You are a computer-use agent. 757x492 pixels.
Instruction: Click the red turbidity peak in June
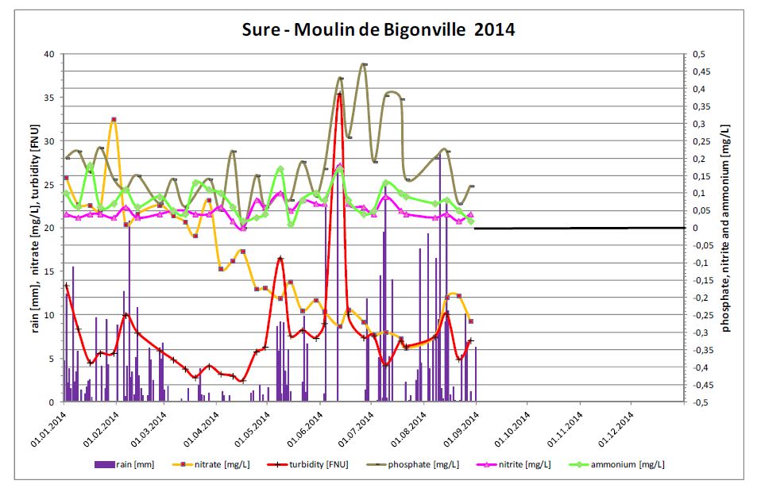click(339, 94)
